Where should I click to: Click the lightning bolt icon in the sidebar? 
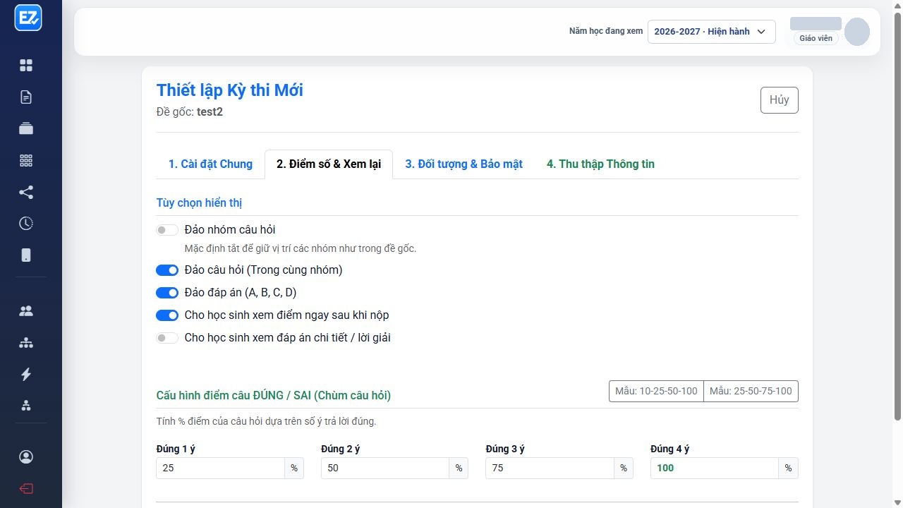tap(26, 374)
